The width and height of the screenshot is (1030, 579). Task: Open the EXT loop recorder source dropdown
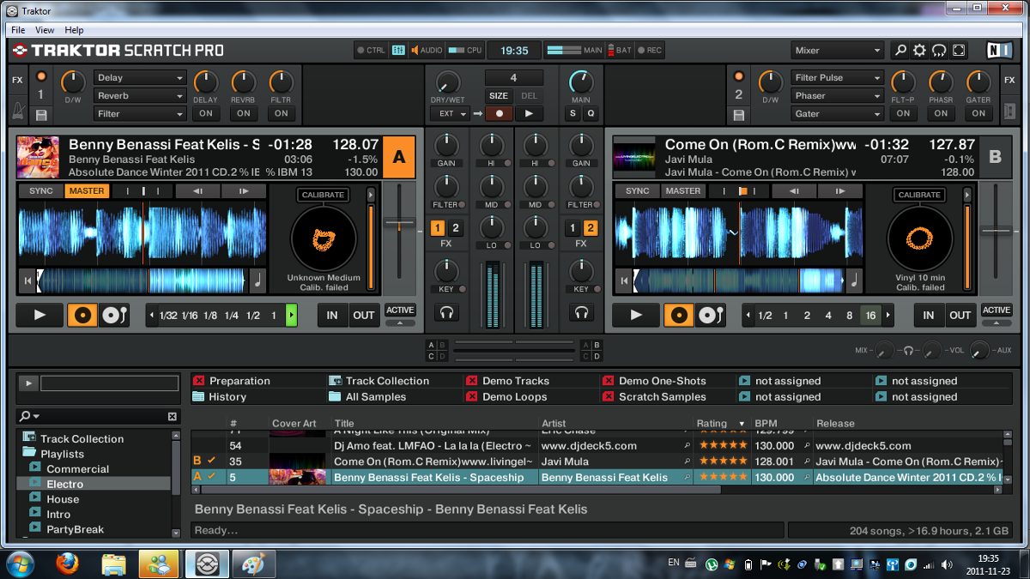click(x=451, y=113)
